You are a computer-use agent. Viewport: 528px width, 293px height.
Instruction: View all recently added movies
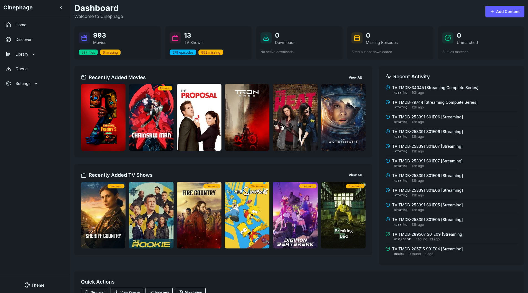click(x=355, y=77)
